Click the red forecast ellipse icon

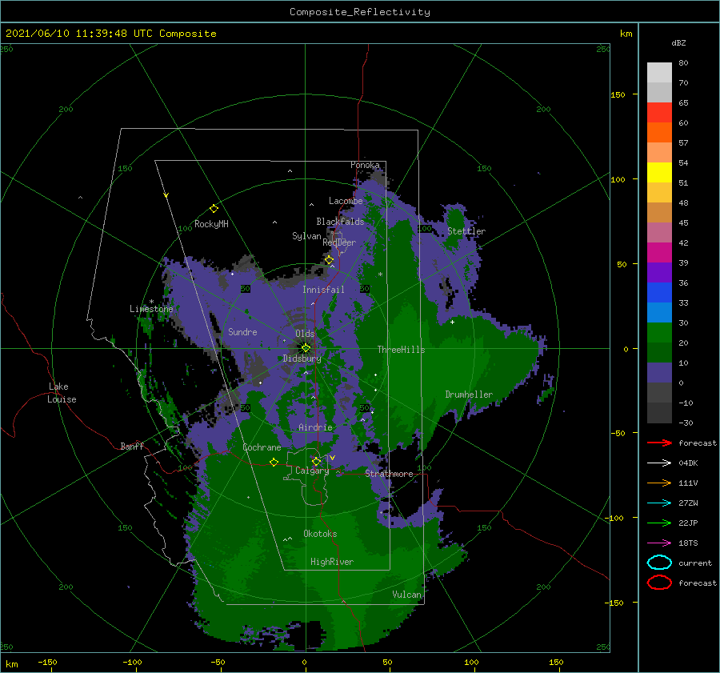click(659, 583)
